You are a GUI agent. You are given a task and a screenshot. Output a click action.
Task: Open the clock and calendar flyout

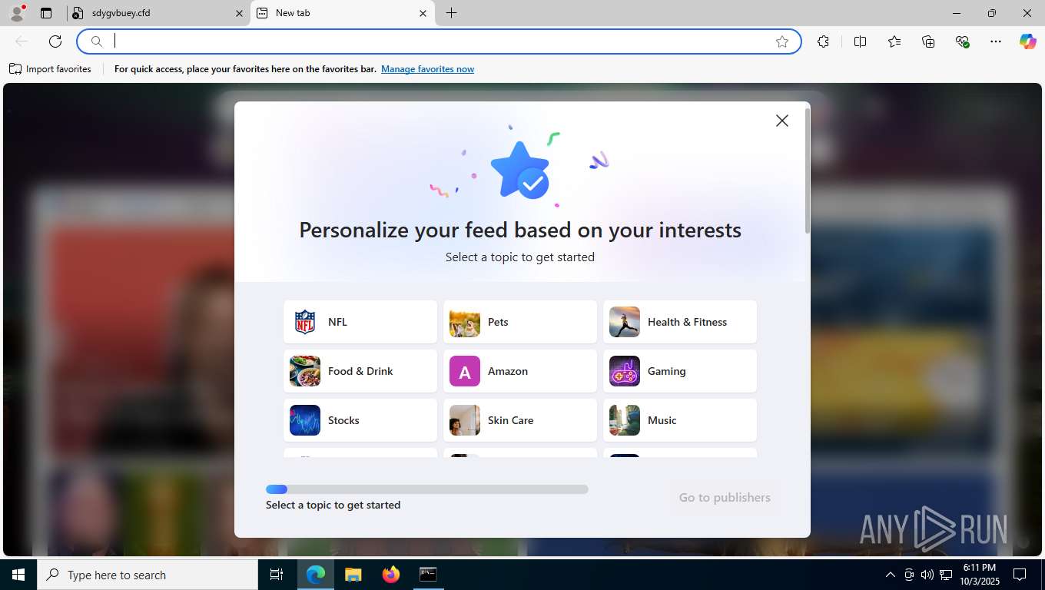(x=979, y=575)
